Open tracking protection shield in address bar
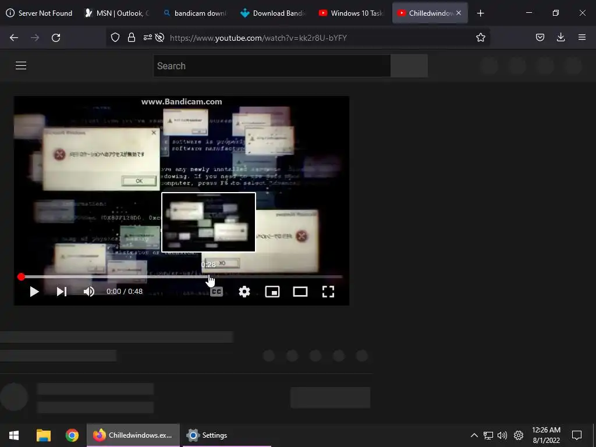596x447 pixels. click(115, 37)
